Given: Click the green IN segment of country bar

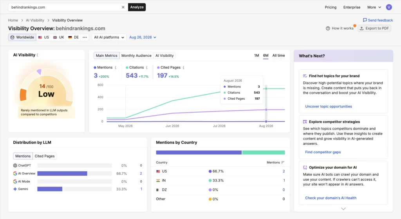Looking at the screenshot, I should point(264,153).
